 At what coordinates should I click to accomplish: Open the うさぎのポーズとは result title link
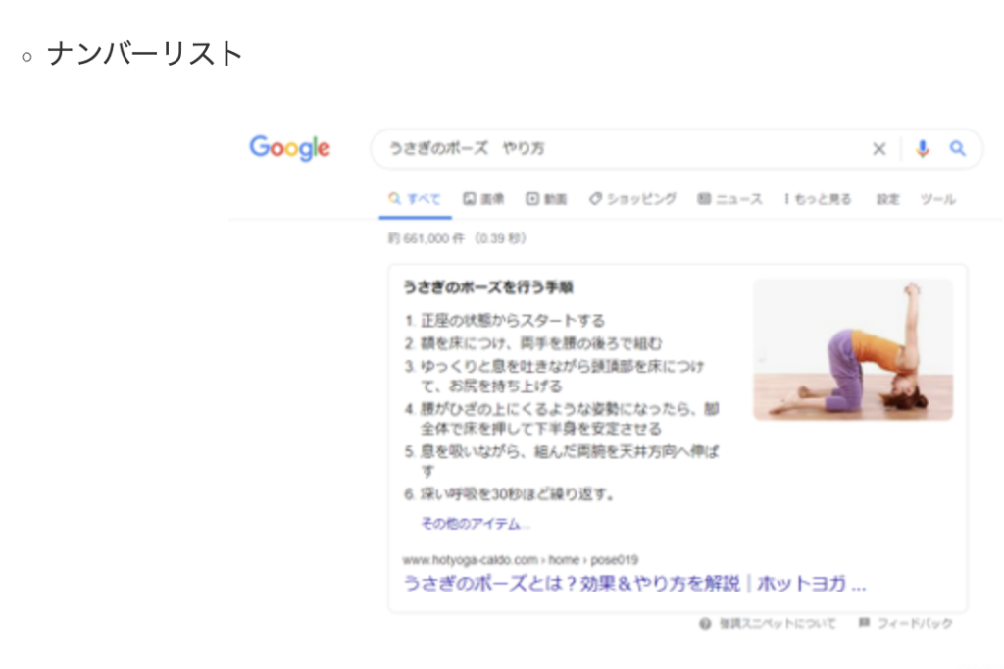[x=634, y=583]
